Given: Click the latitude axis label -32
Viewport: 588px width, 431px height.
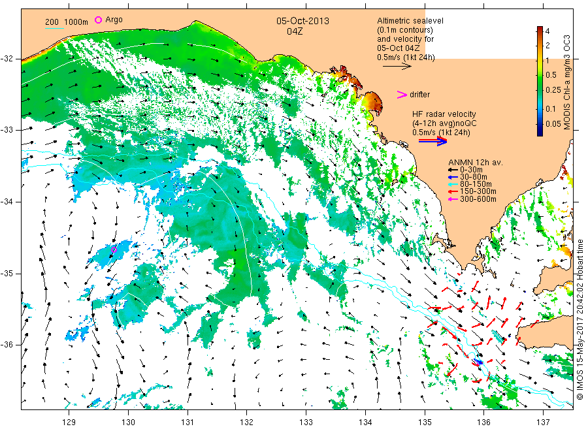Looking at the screenshot, I should 7,59.
